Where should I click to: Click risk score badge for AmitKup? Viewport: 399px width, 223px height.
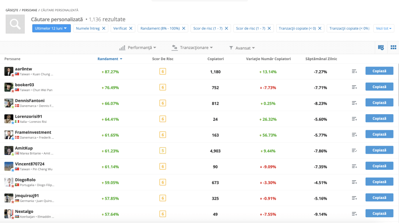point(162,151)
